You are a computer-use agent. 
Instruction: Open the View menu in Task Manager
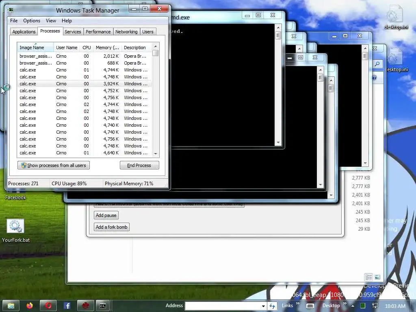[51, 21]
